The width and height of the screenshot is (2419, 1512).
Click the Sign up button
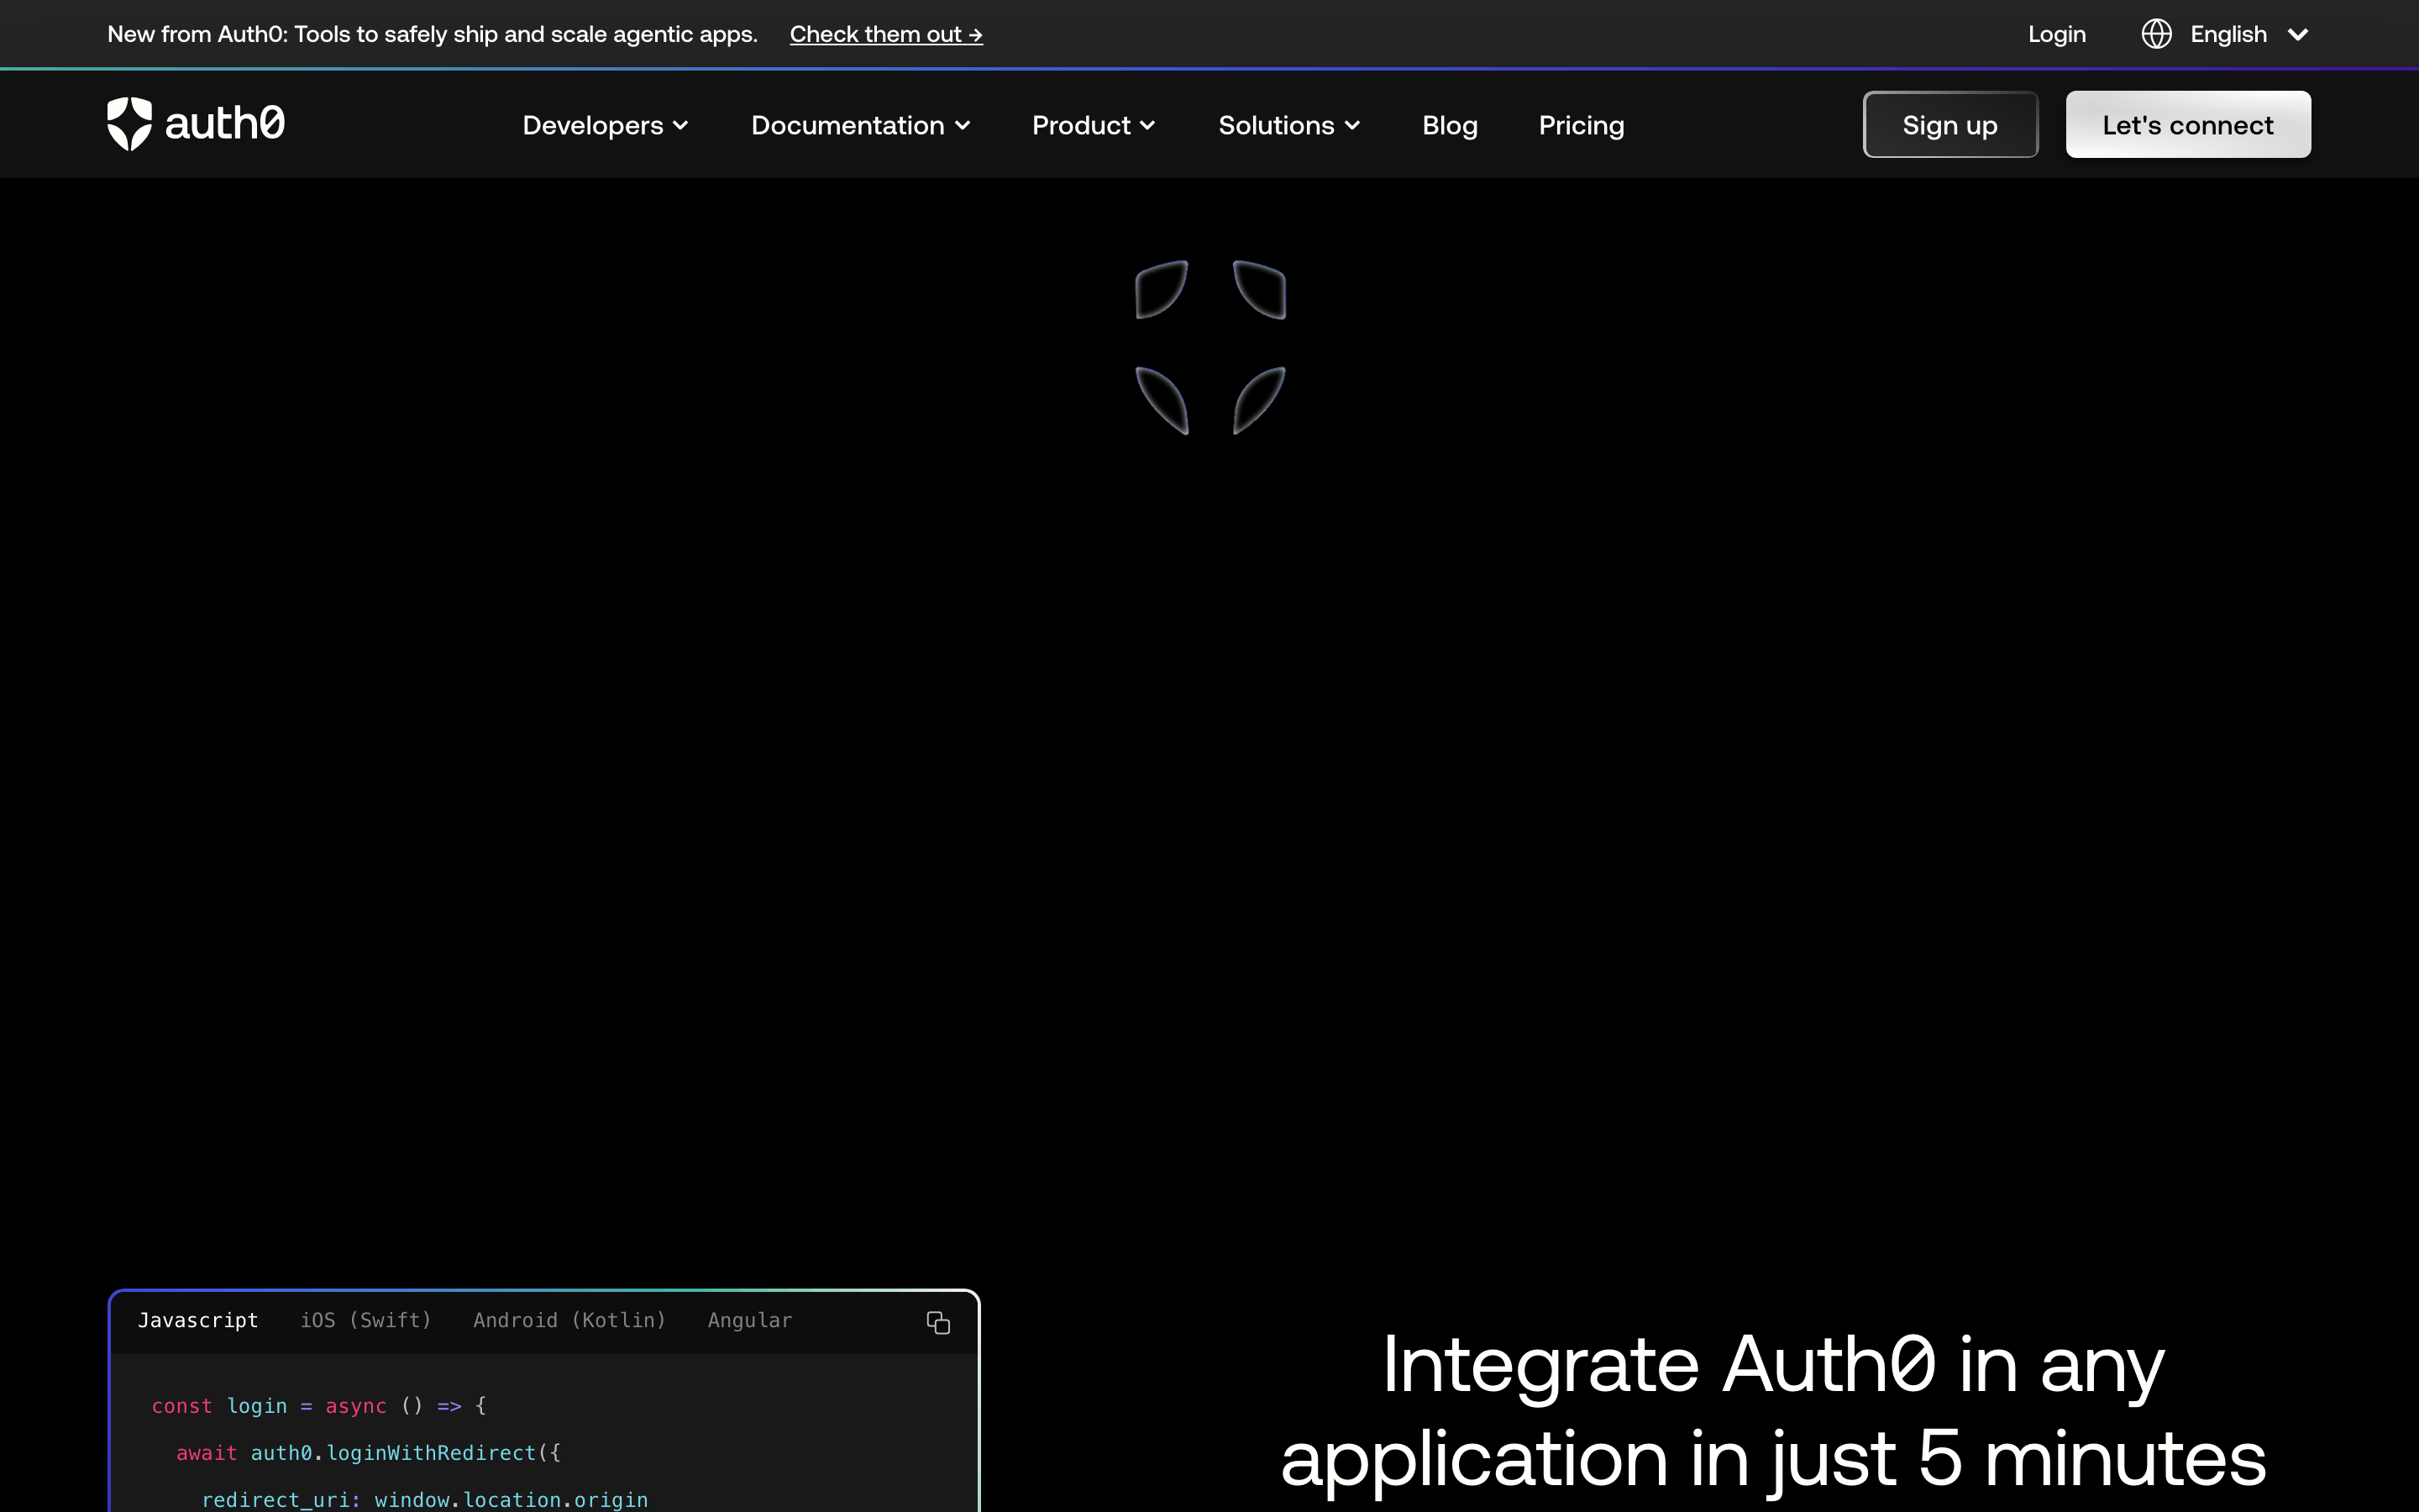coord(1949,124)
